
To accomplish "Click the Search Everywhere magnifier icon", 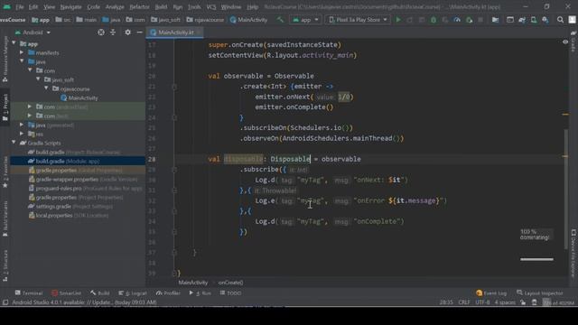I will pos(560,20).
